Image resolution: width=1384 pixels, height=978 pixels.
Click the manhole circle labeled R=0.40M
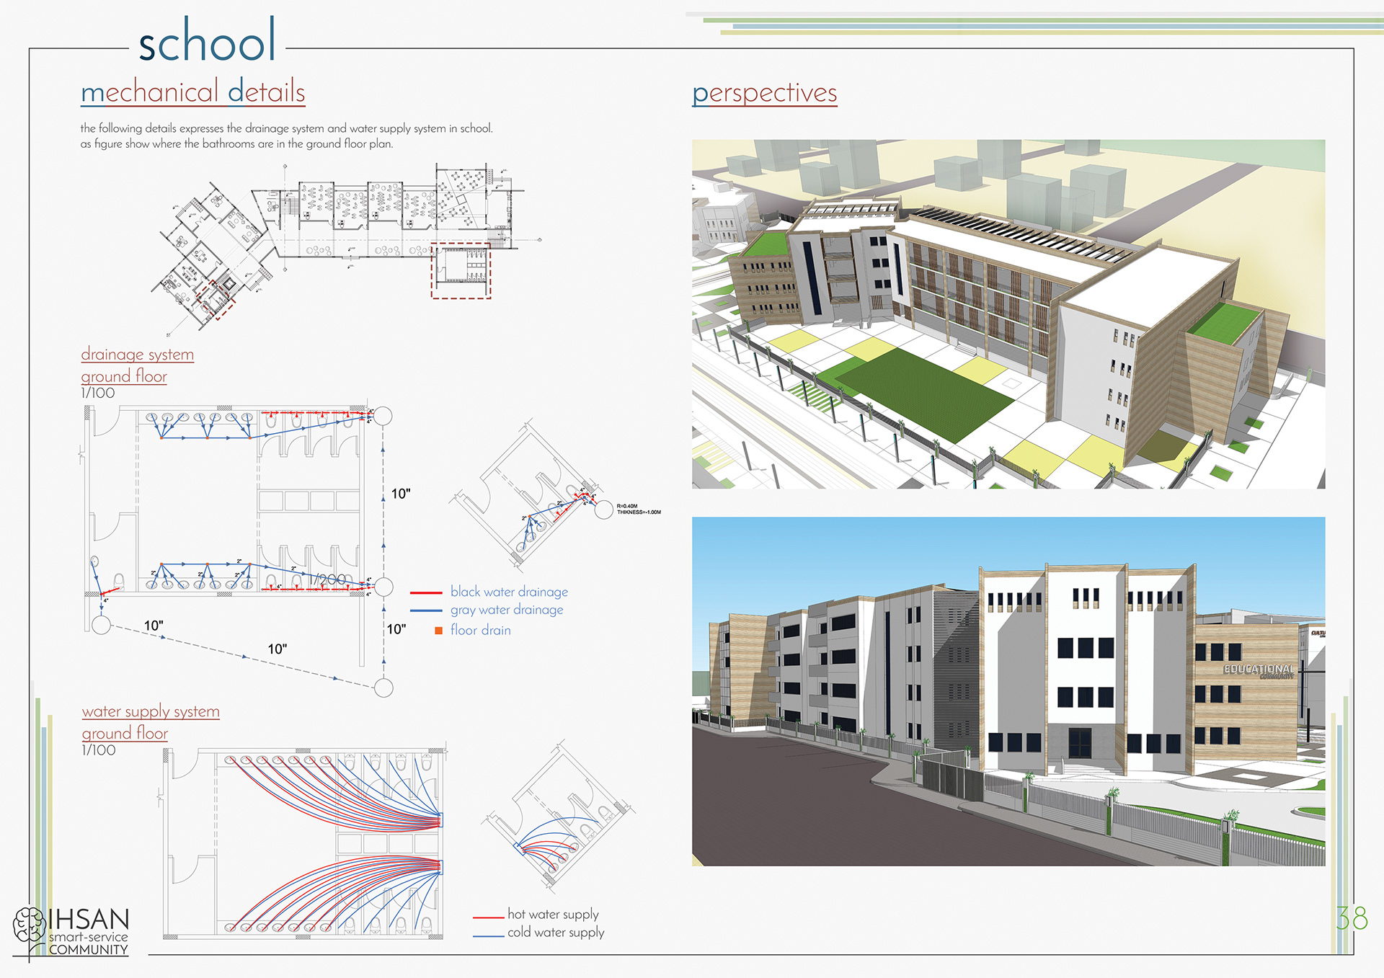coord(604,510)
